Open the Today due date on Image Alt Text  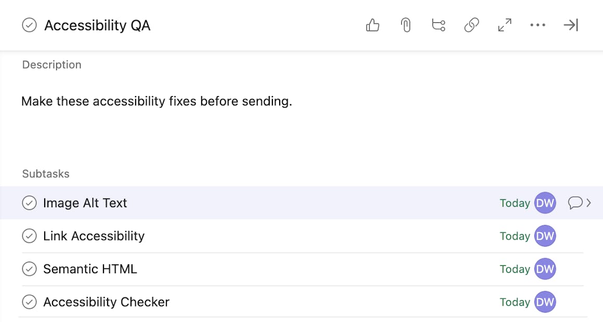click(514, 203)
